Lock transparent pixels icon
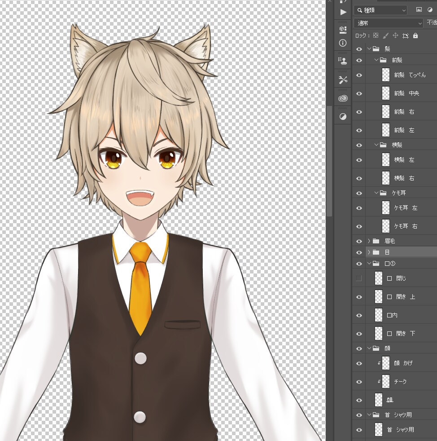The height and width of the screenshot is (441, 437). coord(376,35)
